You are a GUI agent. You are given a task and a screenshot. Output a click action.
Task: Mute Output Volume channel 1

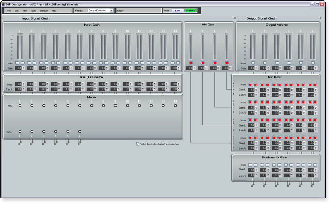(x=253, y=63)
